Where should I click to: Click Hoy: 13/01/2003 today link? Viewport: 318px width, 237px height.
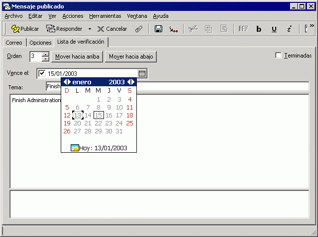(x=103, y=148)
